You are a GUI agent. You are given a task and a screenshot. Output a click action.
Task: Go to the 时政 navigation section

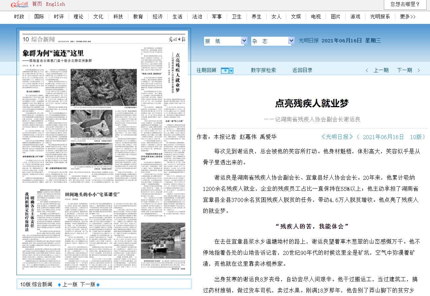point(19,17)
